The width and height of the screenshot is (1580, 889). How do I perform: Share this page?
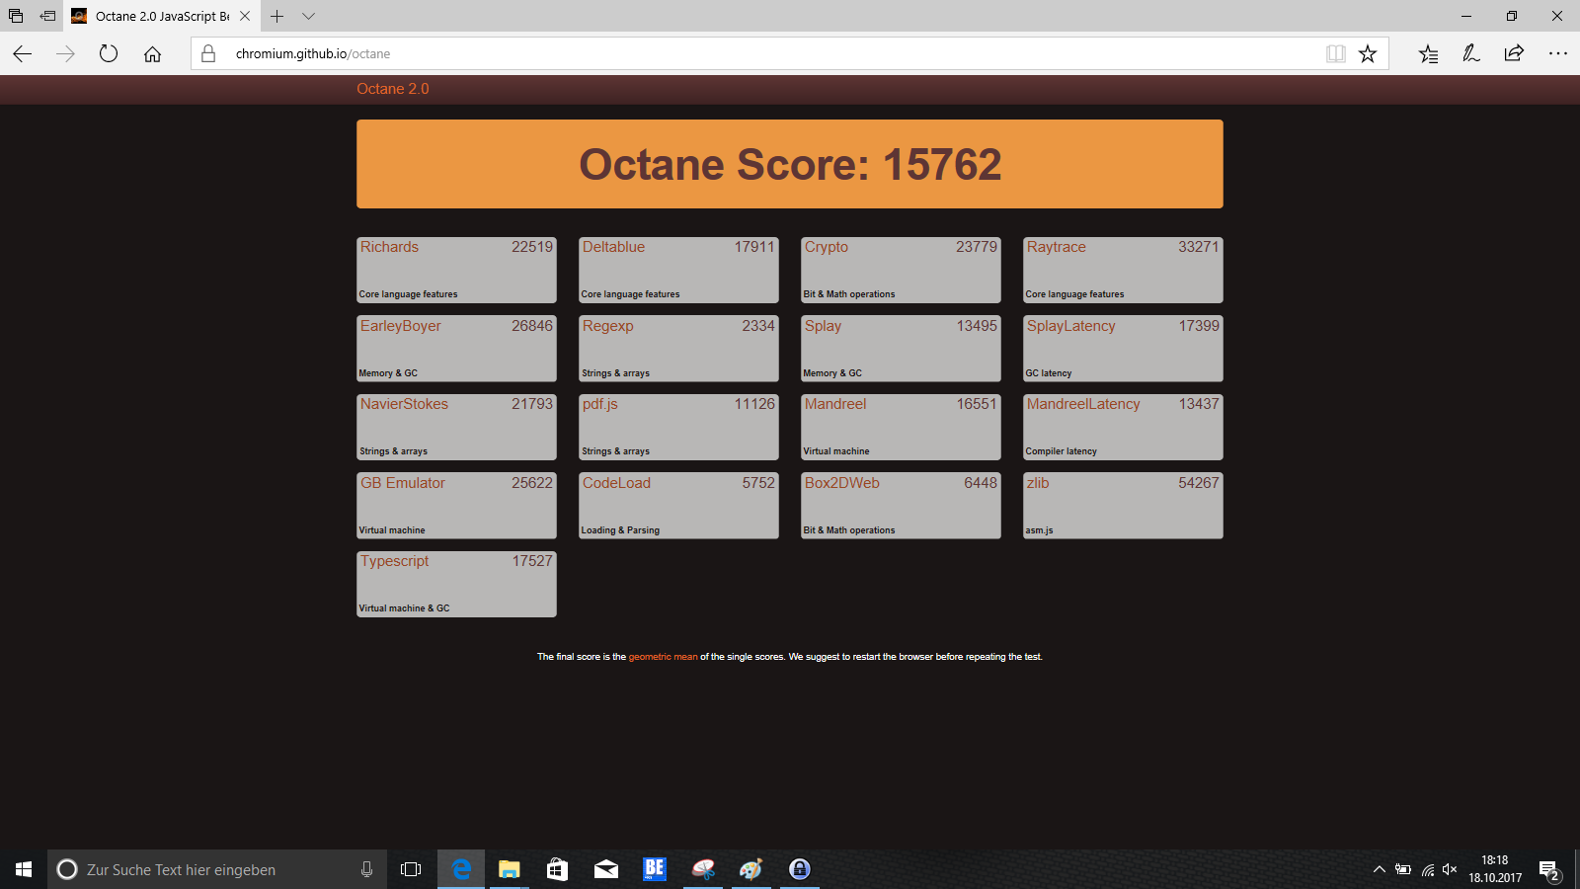(x=1514, y=53)
